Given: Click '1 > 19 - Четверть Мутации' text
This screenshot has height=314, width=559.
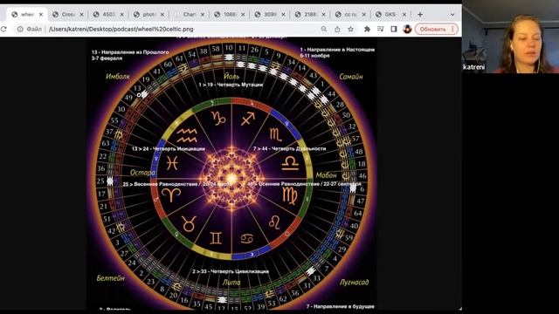Looking at the screenshot, I should (231, 85).
